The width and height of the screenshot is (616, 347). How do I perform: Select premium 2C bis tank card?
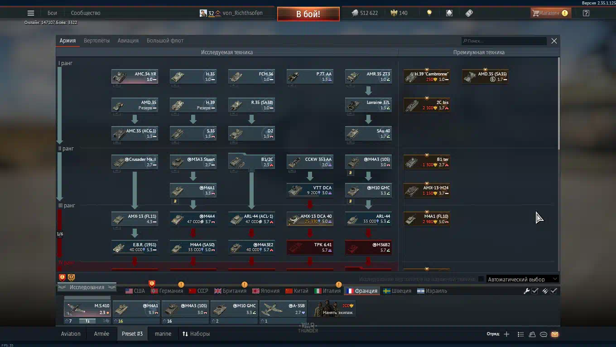(x=427, y=105)
